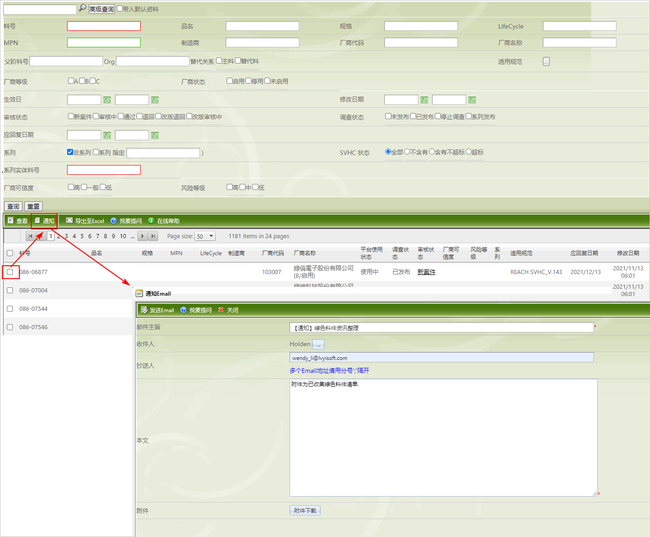Image resolution: width=650 pixels, height=537 pixels.
Task: Sort by 修改日期 column header
Action: pos(628,253)
